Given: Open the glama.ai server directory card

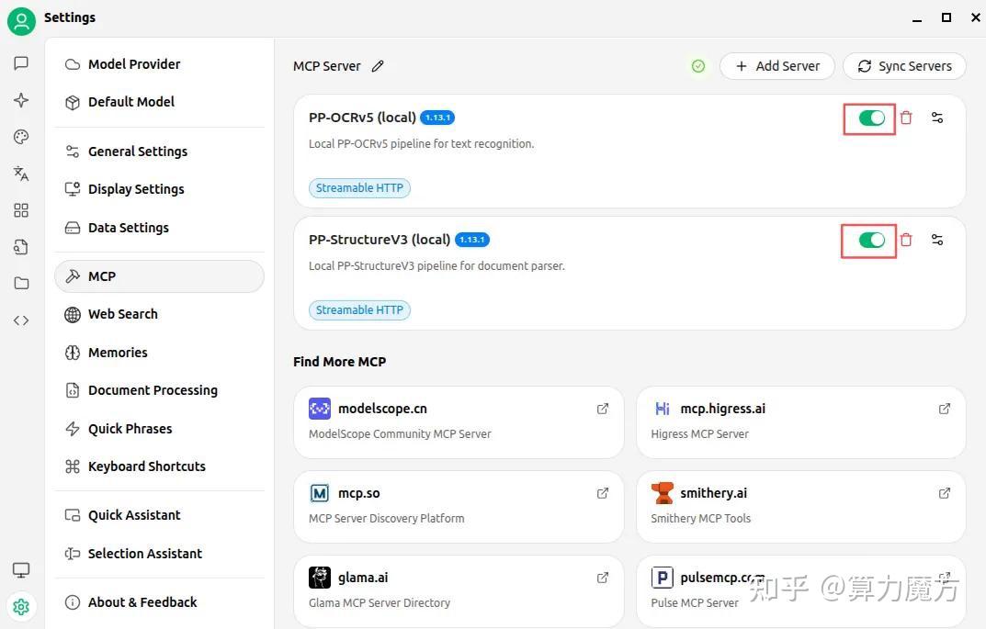Looking at the screenshot, I should (x=459, y=591).
